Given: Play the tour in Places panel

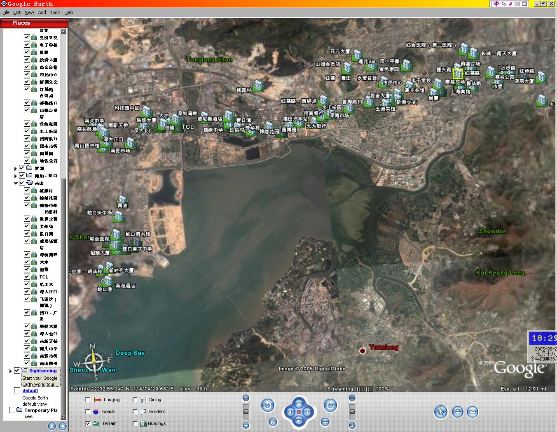Looking at the screenshot, I should [52, 426].
